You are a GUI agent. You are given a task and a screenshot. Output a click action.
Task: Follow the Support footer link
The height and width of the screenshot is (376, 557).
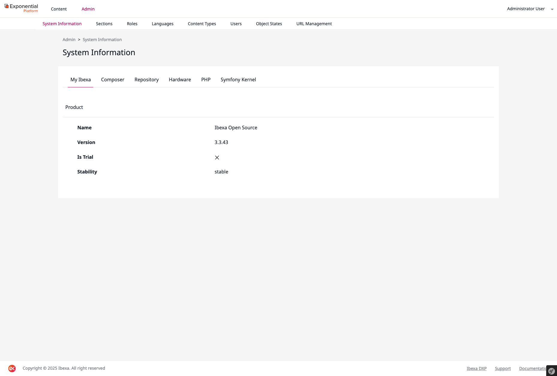[502, 368]
